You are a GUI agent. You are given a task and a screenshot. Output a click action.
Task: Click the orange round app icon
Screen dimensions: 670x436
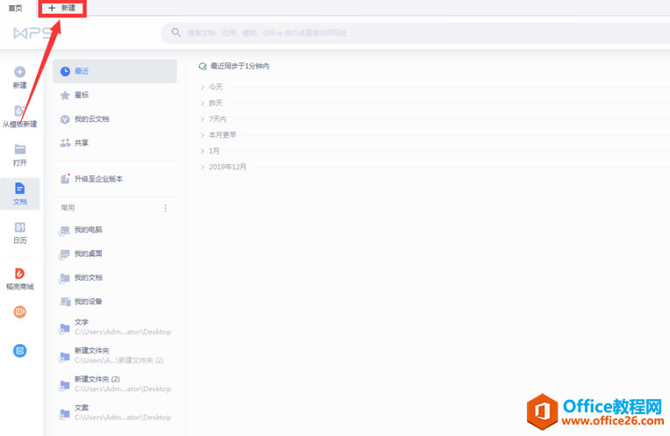(x=19, y=311)
